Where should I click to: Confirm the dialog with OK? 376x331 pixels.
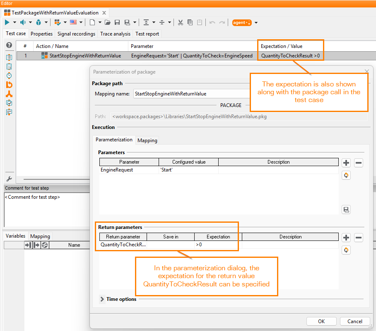(x=321, y=321)
